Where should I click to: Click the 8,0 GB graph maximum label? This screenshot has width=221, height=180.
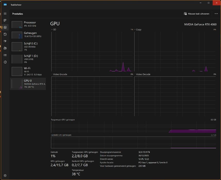213,120
